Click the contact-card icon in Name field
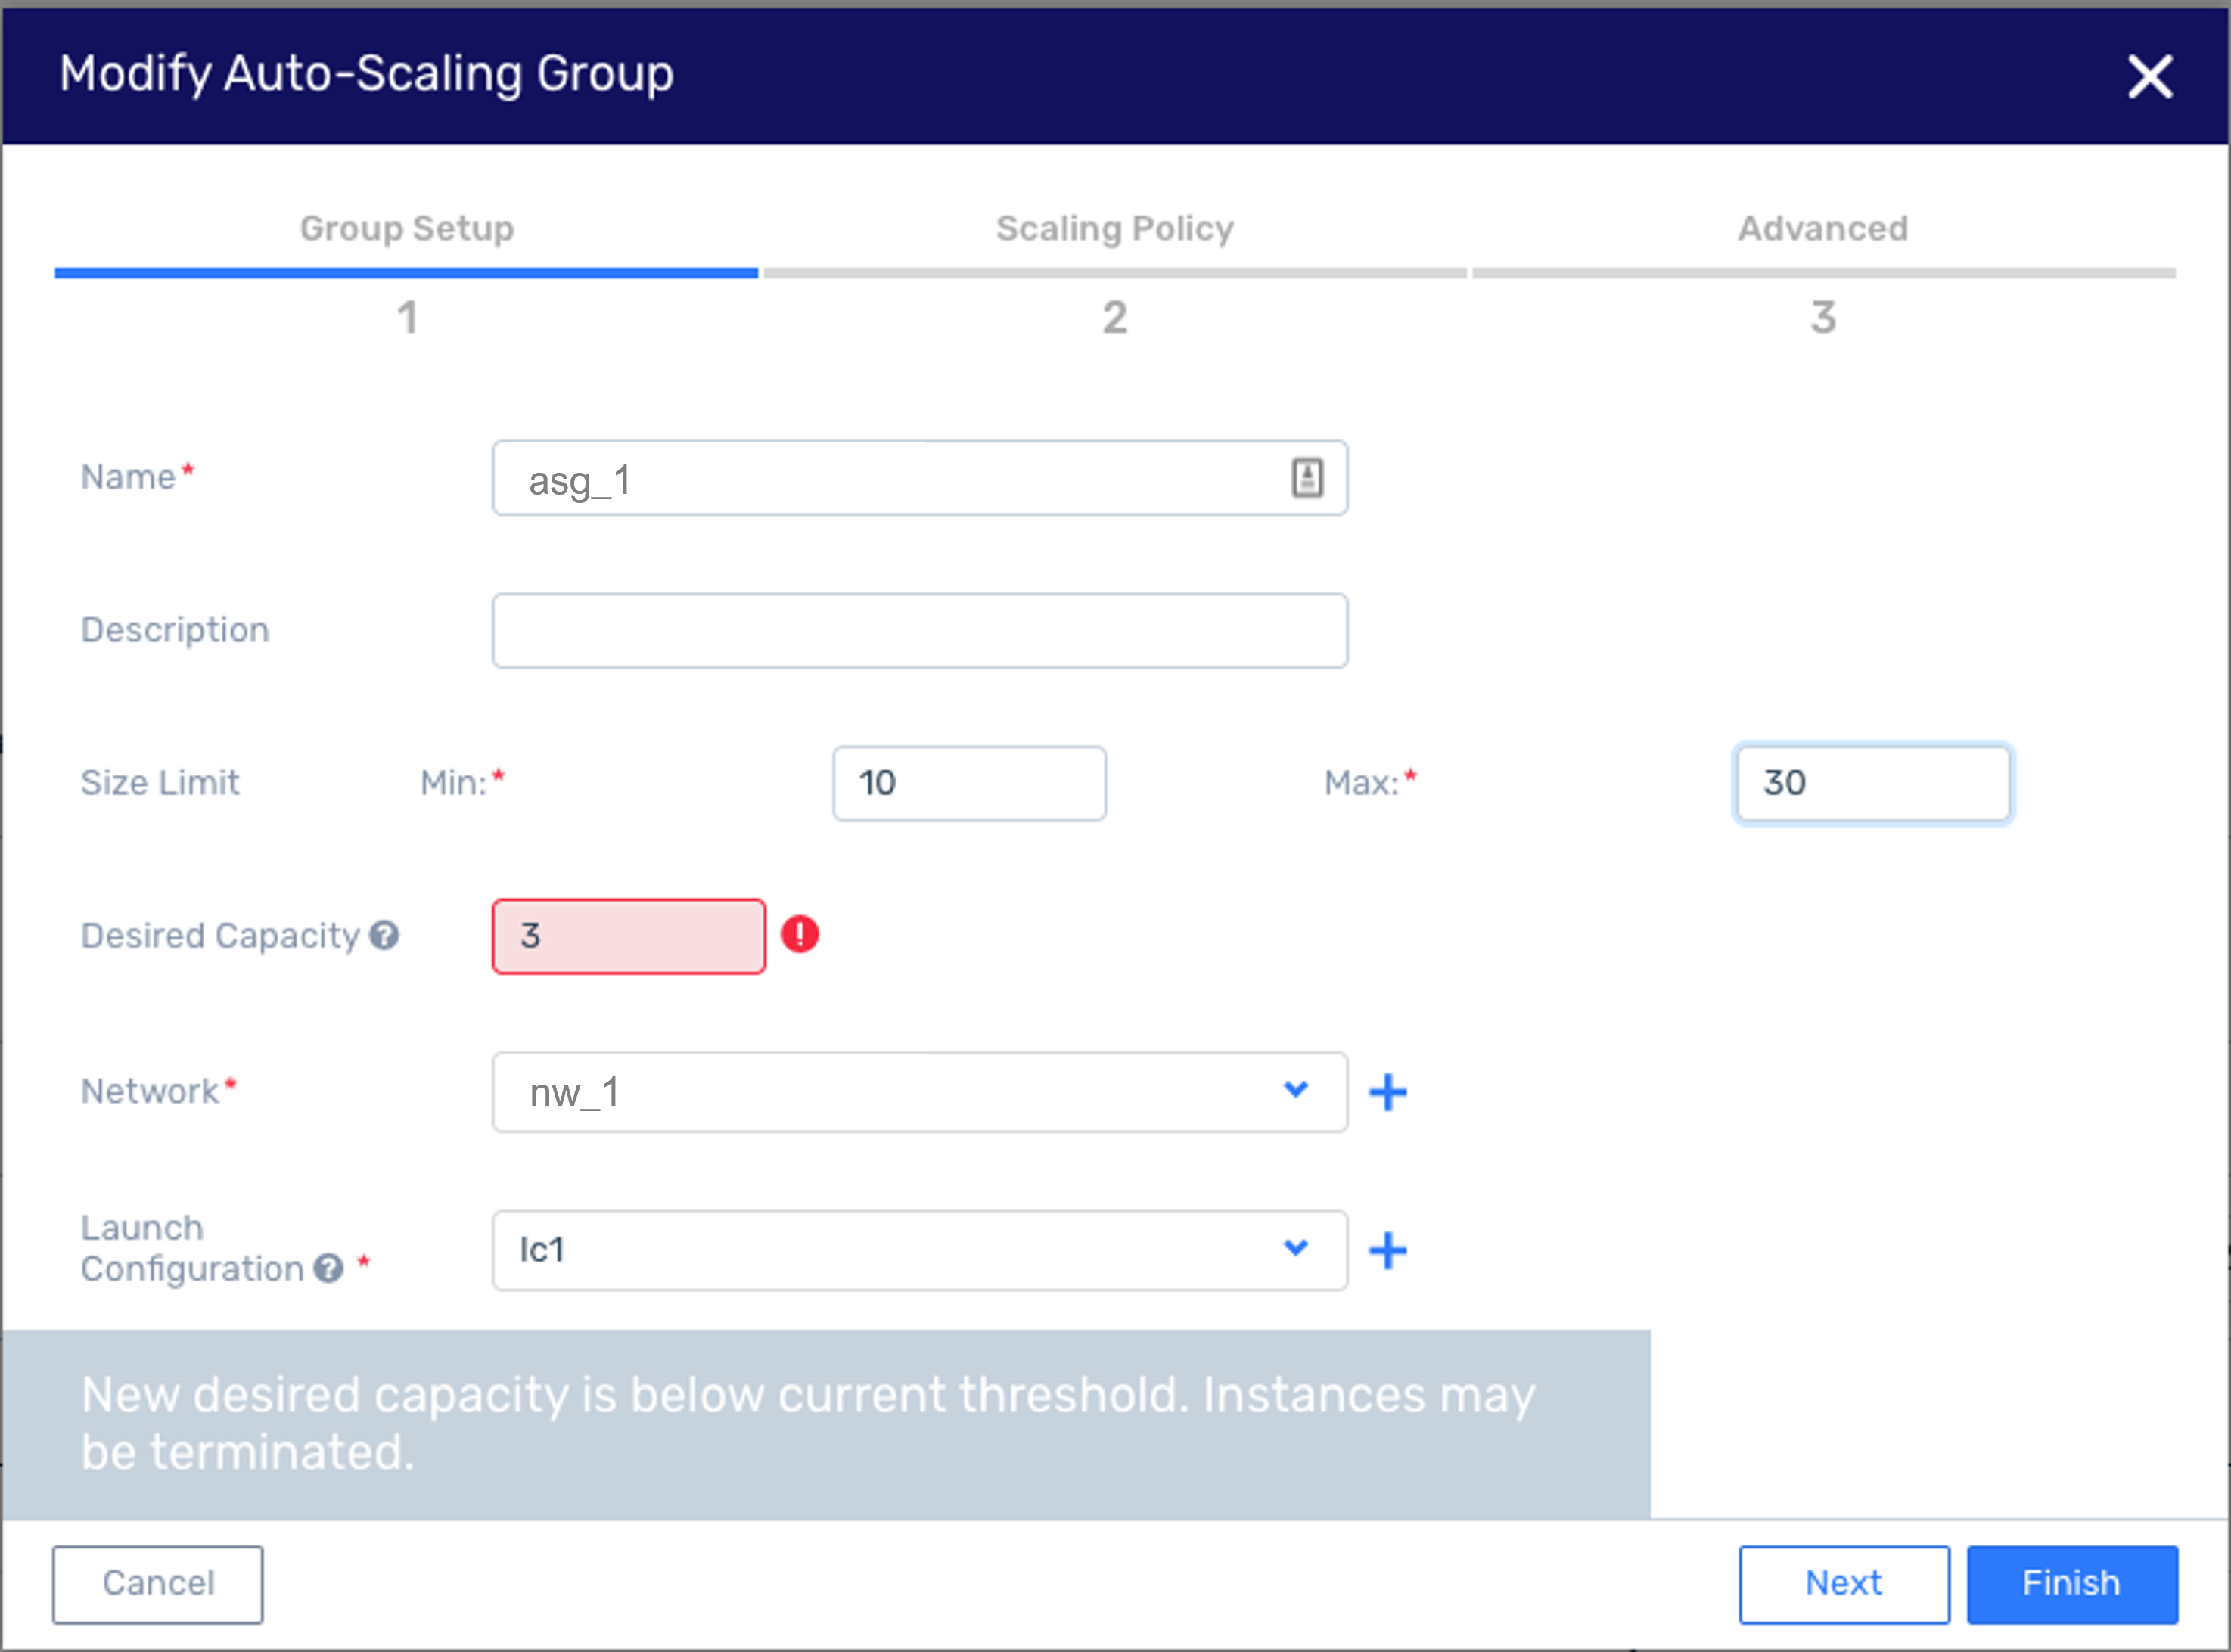 pyautogui.click(x=1307, y=478)
